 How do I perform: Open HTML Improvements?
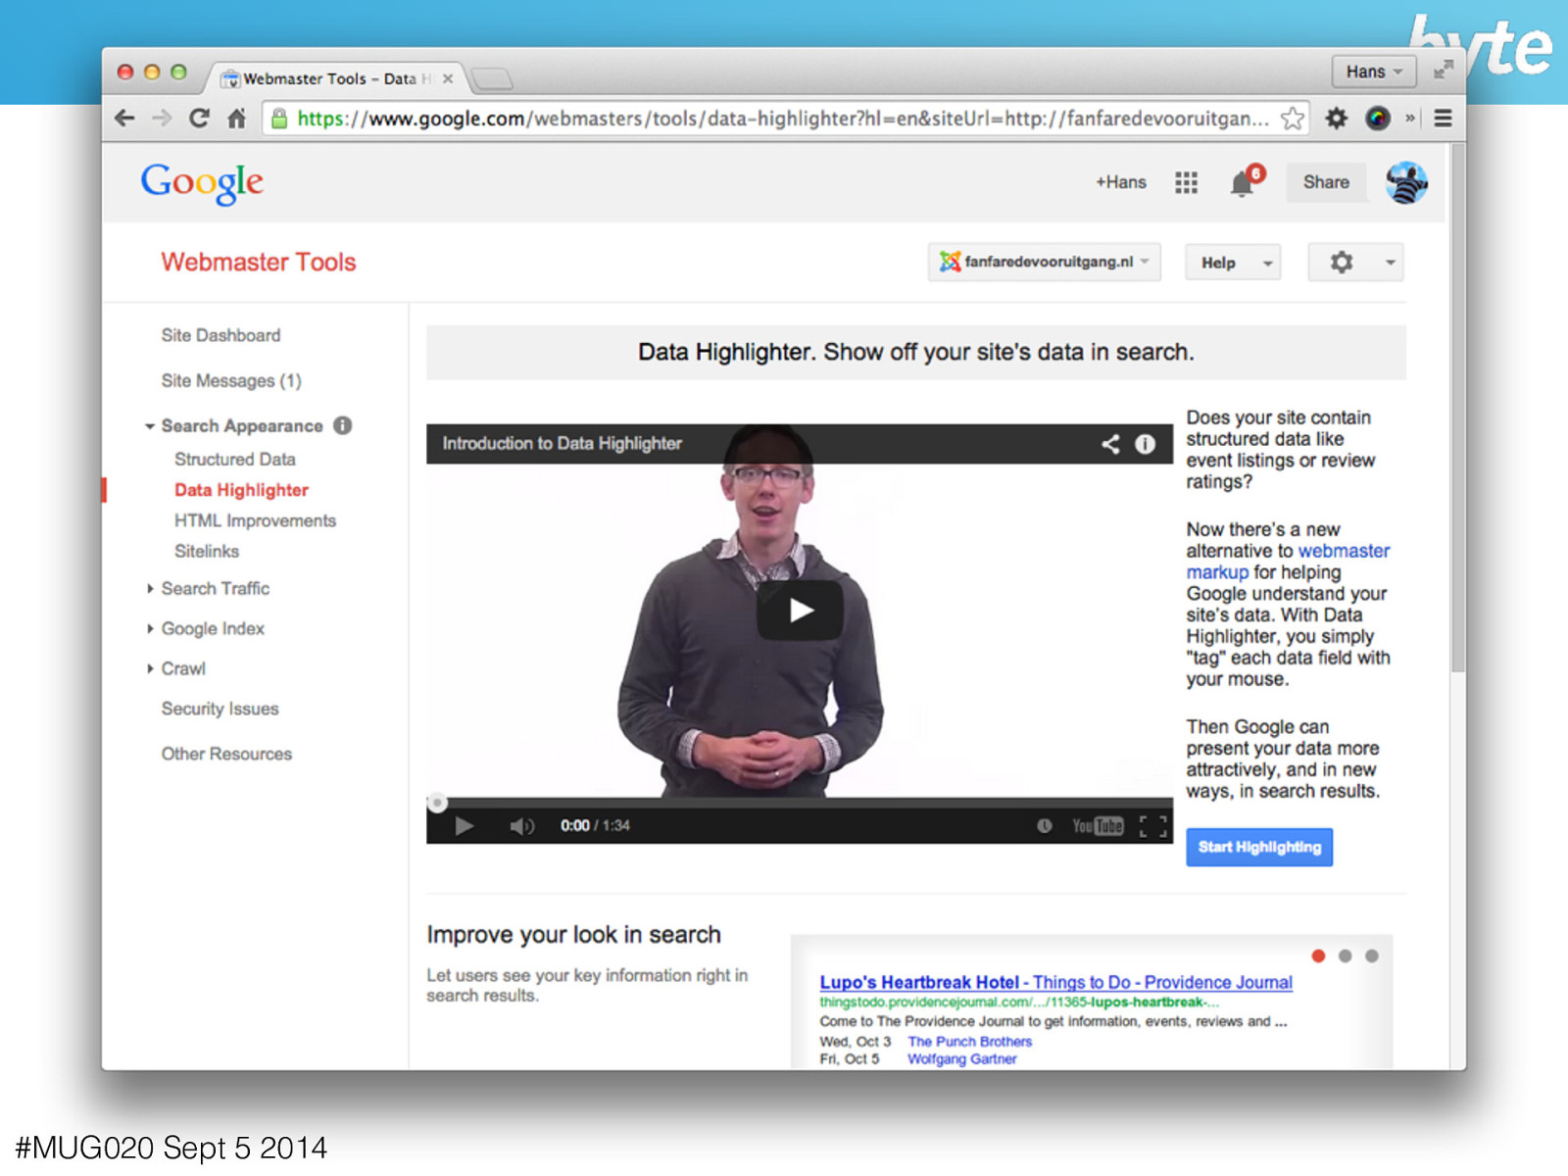255,520
